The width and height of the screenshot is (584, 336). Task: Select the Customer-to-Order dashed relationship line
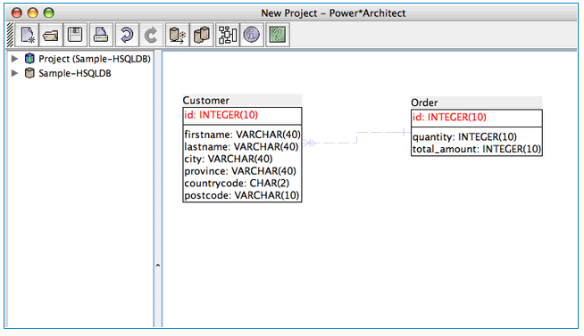click(356, 137)
